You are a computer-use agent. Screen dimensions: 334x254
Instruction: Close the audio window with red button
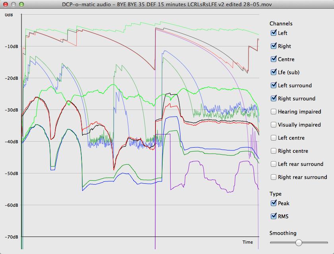click(x=6, y=4)
